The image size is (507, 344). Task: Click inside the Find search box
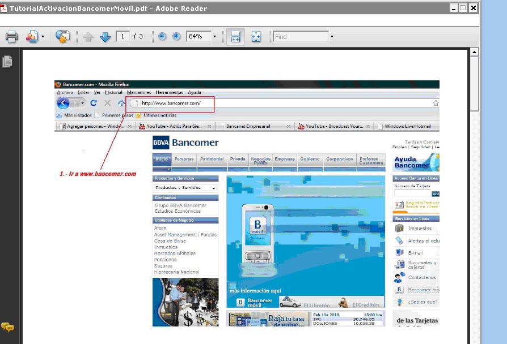[301, 37]
